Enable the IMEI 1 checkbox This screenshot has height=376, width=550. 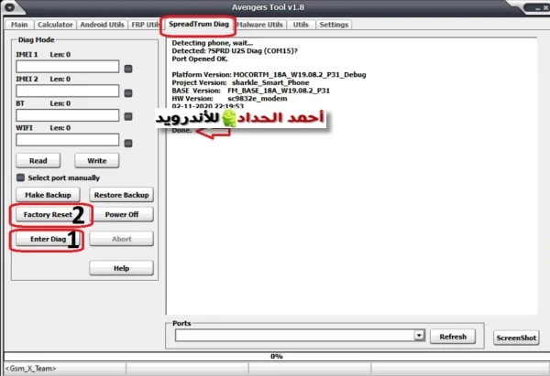[x=128, y=69]
